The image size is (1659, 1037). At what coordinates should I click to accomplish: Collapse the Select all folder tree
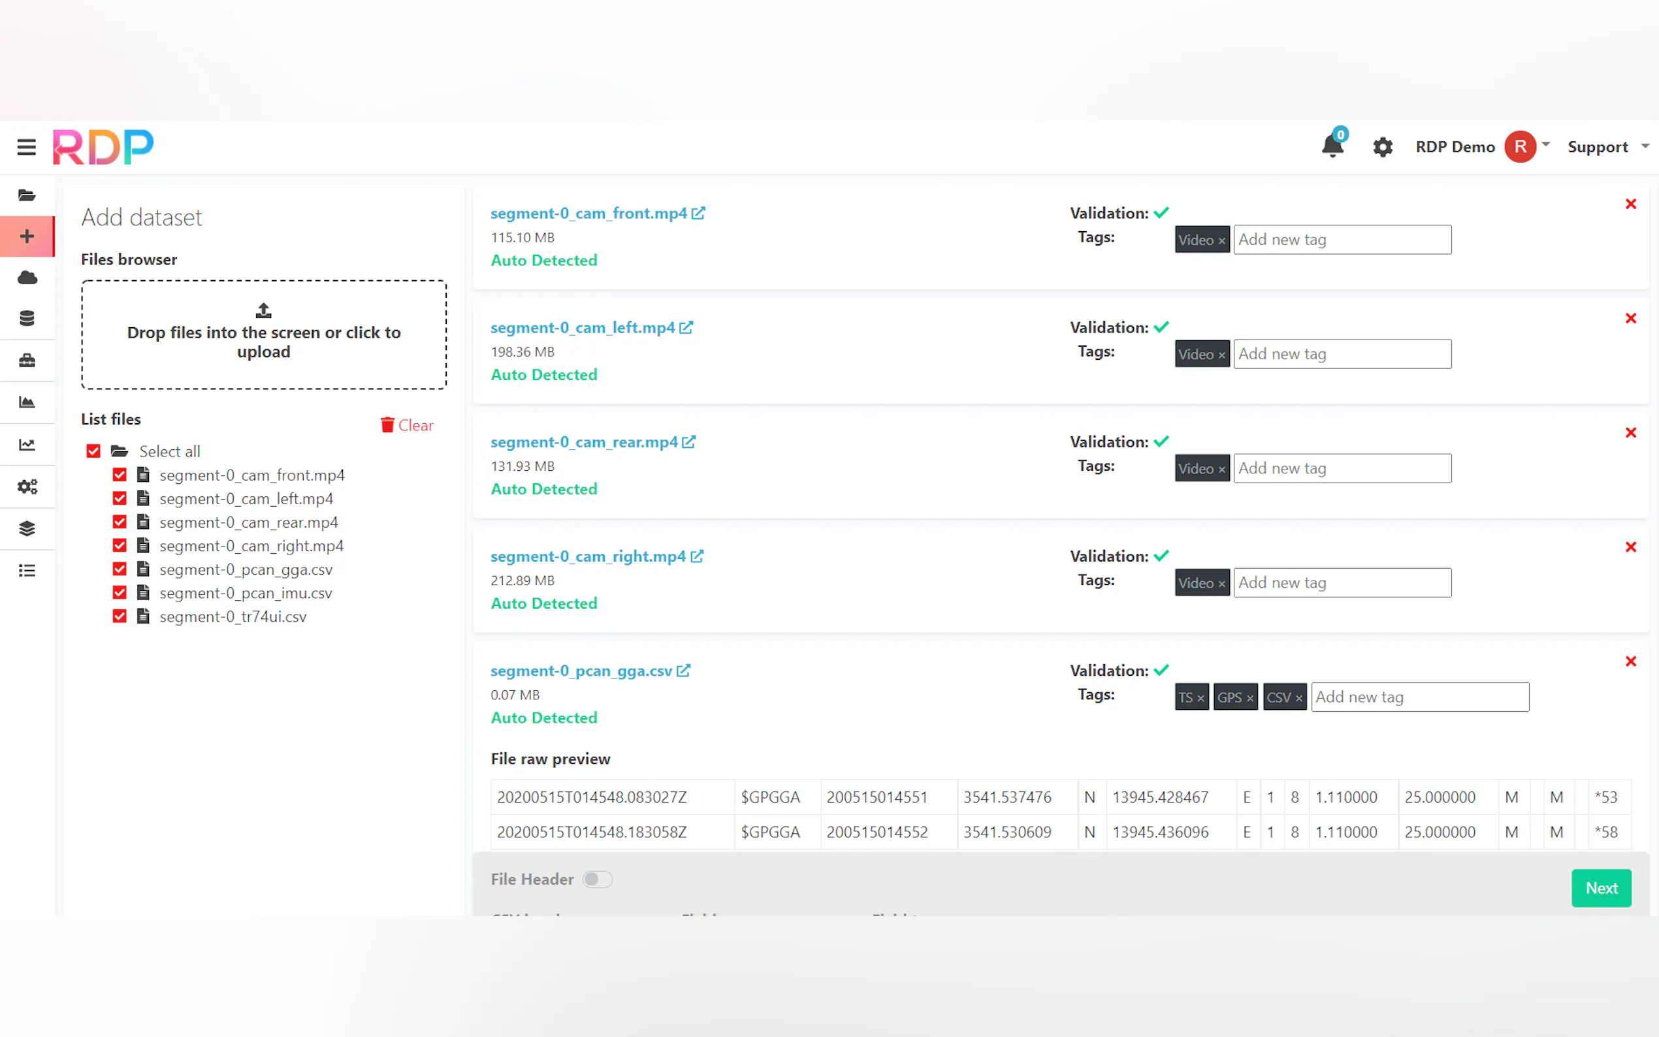120,451
